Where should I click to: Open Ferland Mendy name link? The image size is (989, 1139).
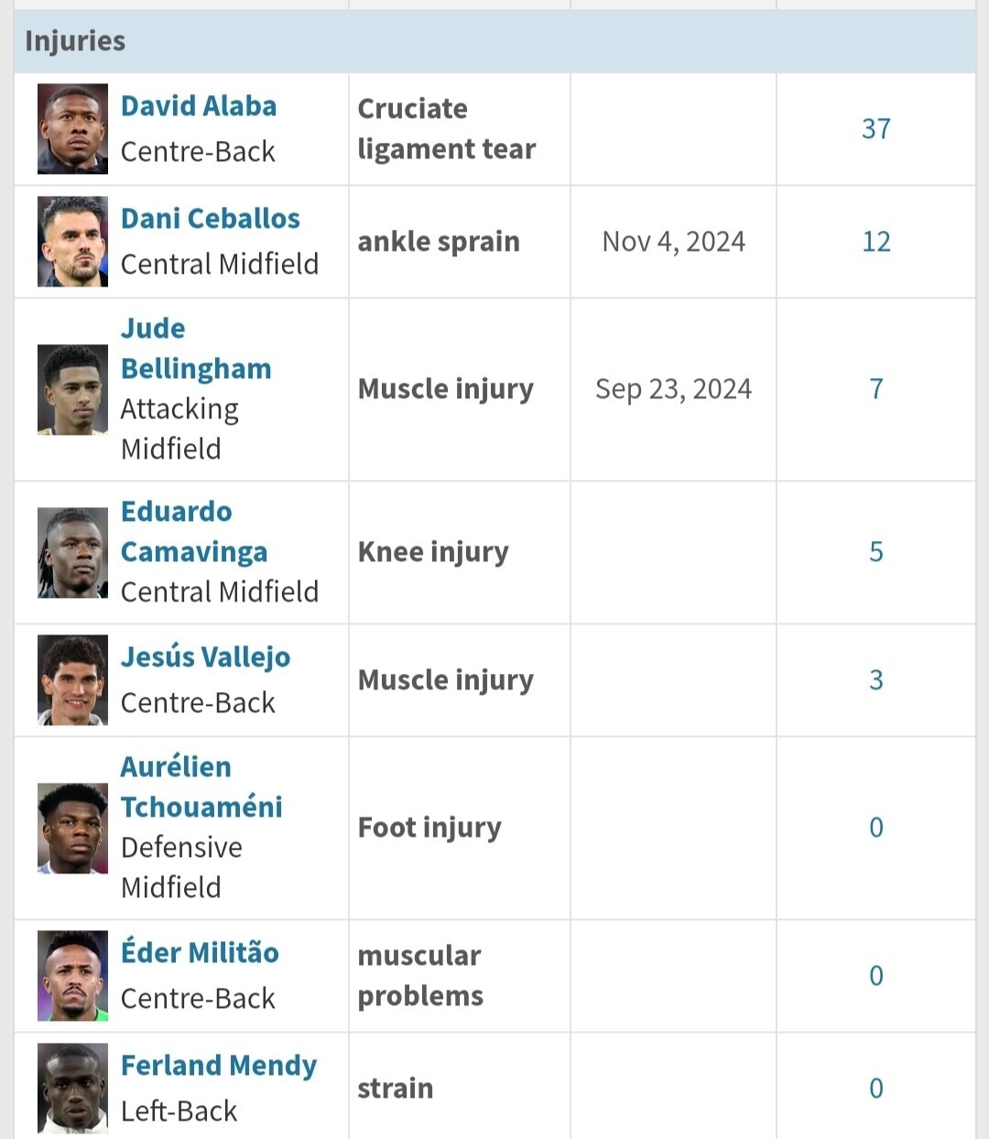(219, 1066)
